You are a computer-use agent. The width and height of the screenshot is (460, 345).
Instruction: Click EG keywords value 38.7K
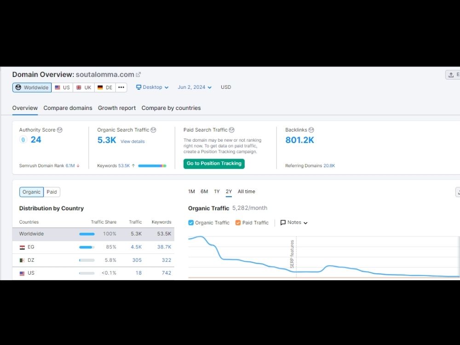pos(164,247)
